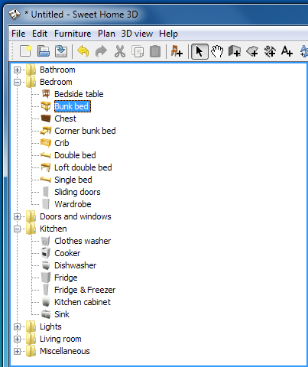Select the Living room folder label
Viewport: 308px width, 367px height.
point(60,339)
